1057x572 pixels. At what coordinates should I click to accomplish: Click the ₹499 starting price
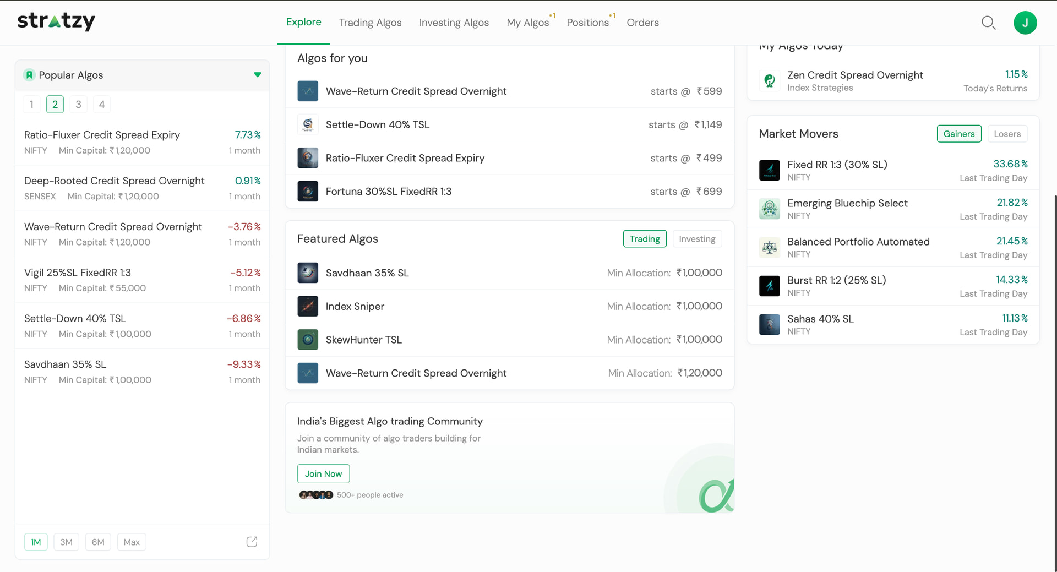tap(709, 158)
